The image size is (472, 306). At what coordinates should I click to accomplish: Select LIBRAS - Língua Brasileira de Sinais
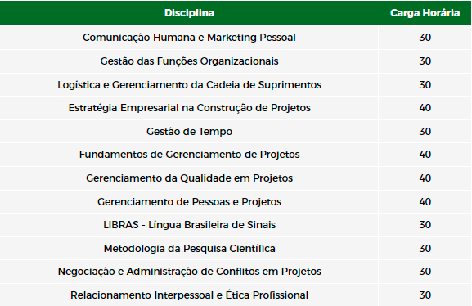189,225
